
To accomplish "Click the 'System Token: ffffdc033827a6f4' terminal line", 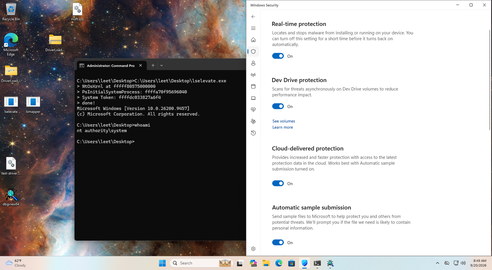I will [x=119, y=97].
